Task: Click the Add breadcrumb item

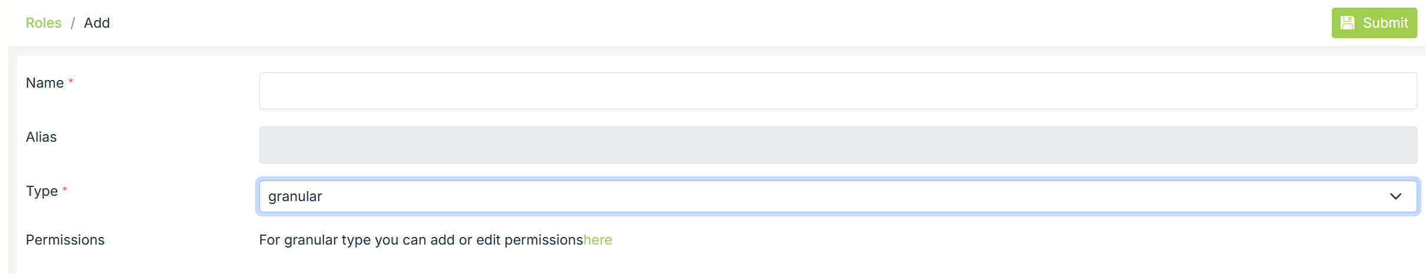Action: pyautogui.click(x=97, y=23)
